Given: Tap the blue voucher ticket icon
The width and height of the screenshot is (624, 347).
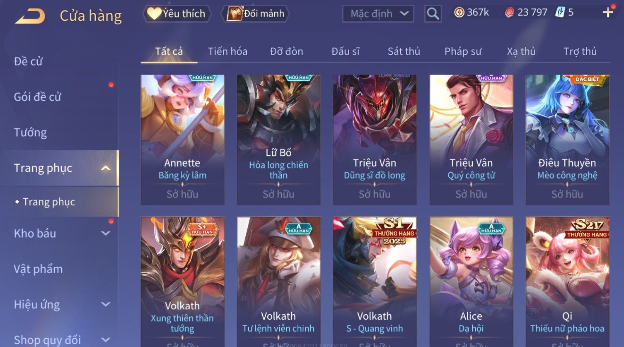Looking at the screenshot, I should (560, 12).
